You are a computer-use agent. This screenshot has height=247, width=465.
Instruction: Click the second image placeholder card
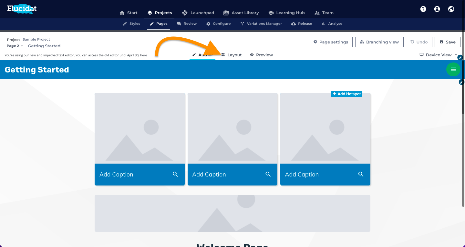pos(232,128)
